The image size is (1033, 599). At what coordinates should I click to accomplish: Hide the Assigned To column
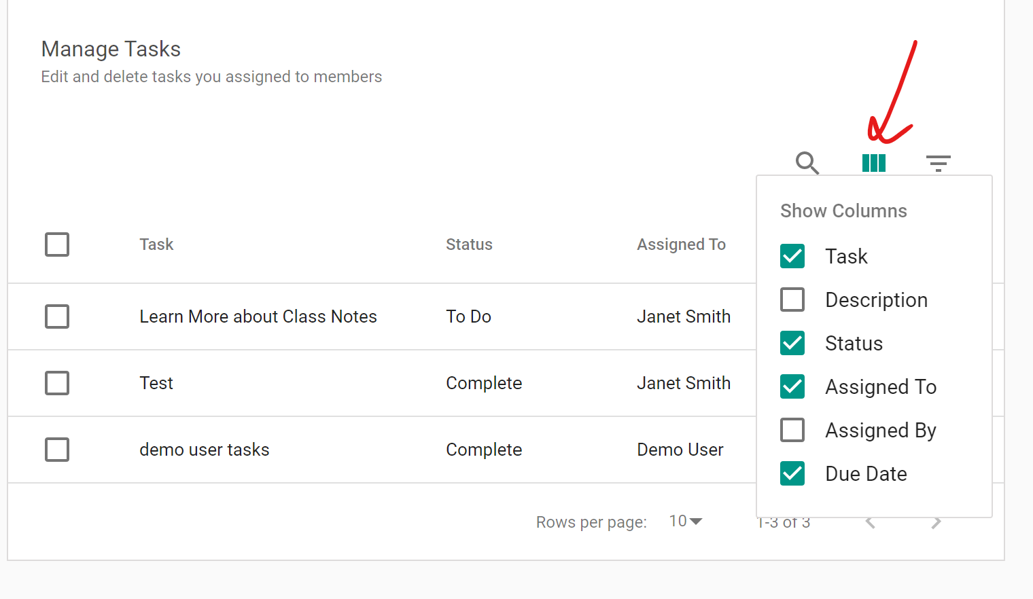[792, 386]
